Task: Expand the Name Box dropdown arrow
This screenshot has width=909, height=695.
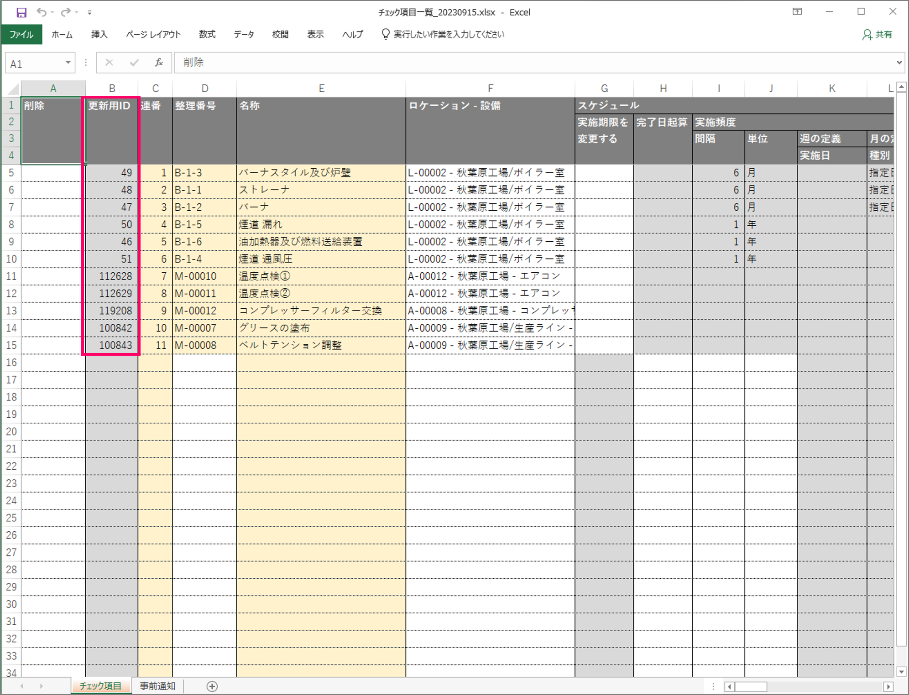Action: [x=68, y=62]
